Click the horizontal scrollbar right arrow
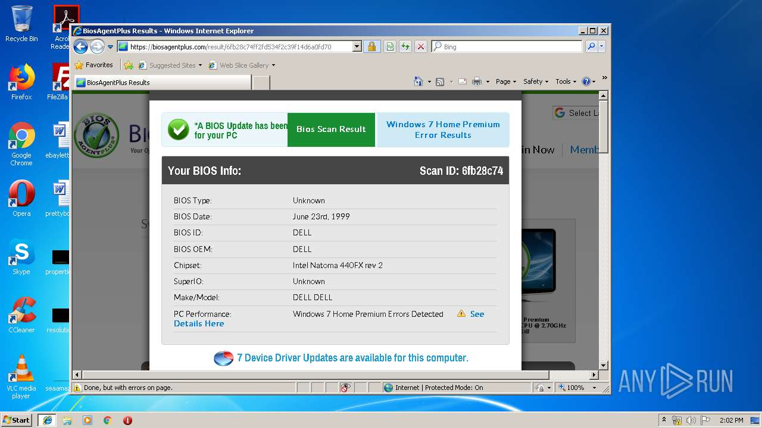The height and width of the screenshot is (428, 762). point(594,375)
